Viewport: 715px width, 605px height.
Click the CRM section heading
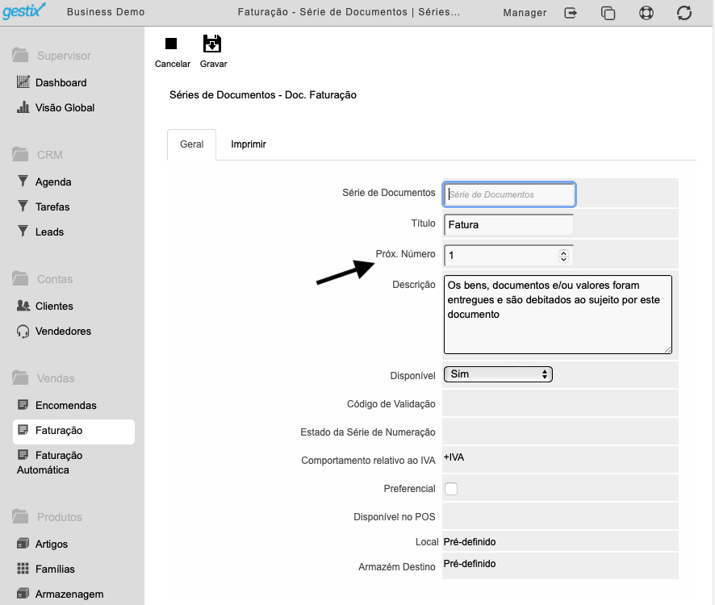[x=50, y=155]
